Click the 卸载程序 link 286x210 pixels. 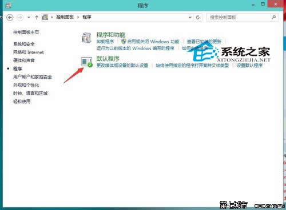pos(105,42)
